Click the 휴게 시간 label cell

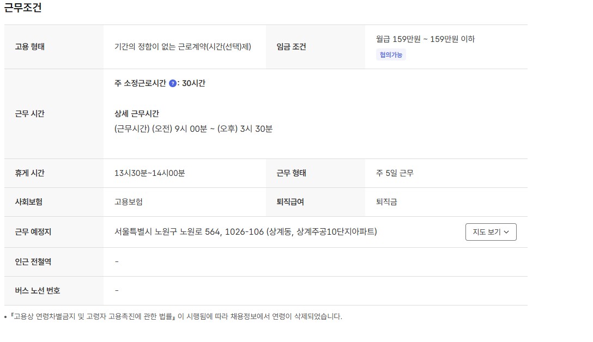click(x=30, y=173)
